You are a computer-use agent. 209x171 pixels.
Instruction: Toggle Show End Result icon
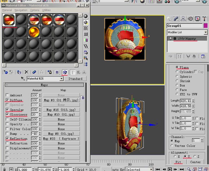click(72, 72)
